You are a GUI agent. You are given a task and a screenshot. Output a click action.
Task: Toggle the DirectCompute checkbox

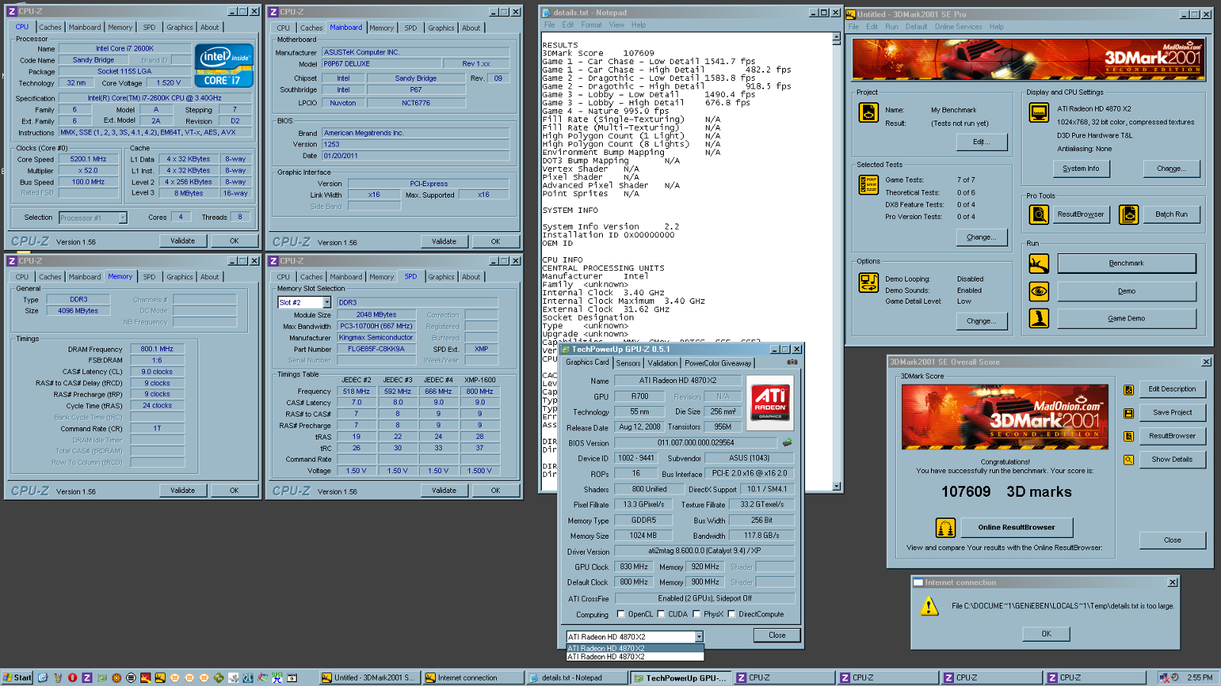[x=732, y=614]
